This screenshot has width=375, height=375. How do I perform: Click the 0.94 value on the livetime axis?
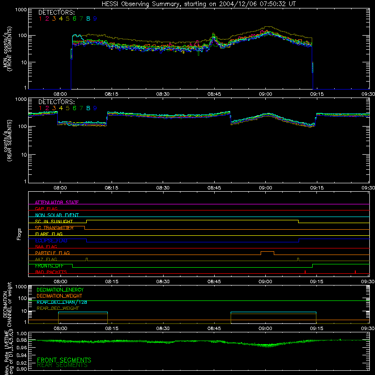coord(22,355)
